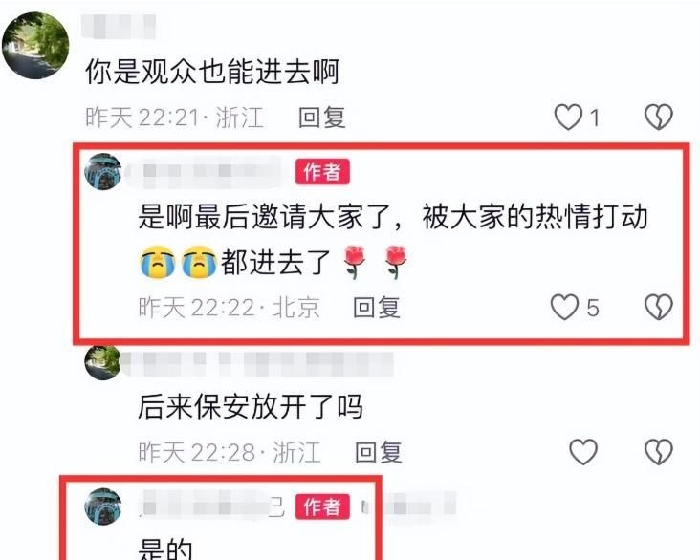700x560 pixels.
Task: Select the reply text '是的'
Action: (x=165, y=549)
